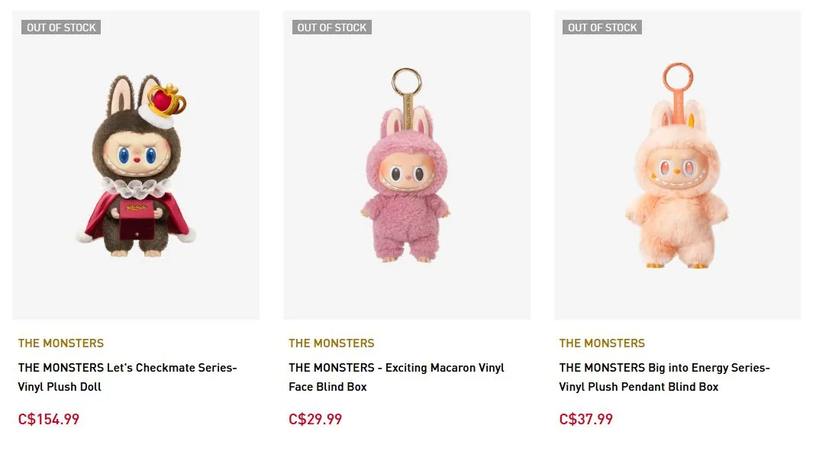Click the Out of Stock badge on Macaron product
Viewport: 816px width, 464px height.
(x=332, y=27)
